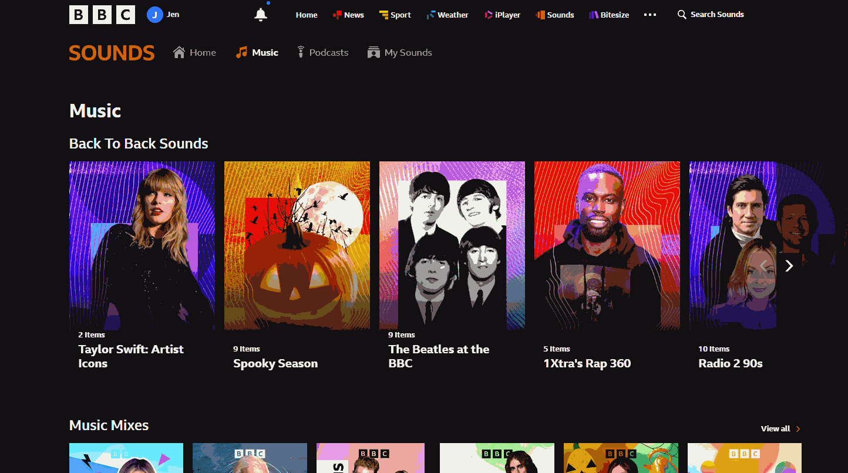Click the orange Sounds icon in top bar
This screenshot has width=848, height=473.
pos(540,15)
